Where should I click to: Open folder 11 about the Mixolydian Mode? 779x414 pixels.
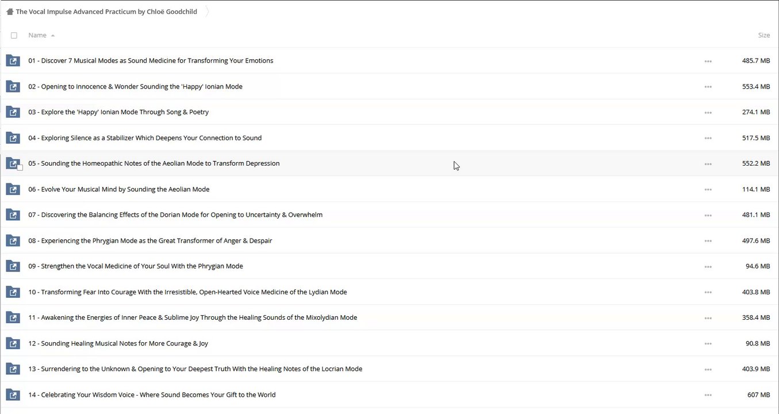(193, 317)
